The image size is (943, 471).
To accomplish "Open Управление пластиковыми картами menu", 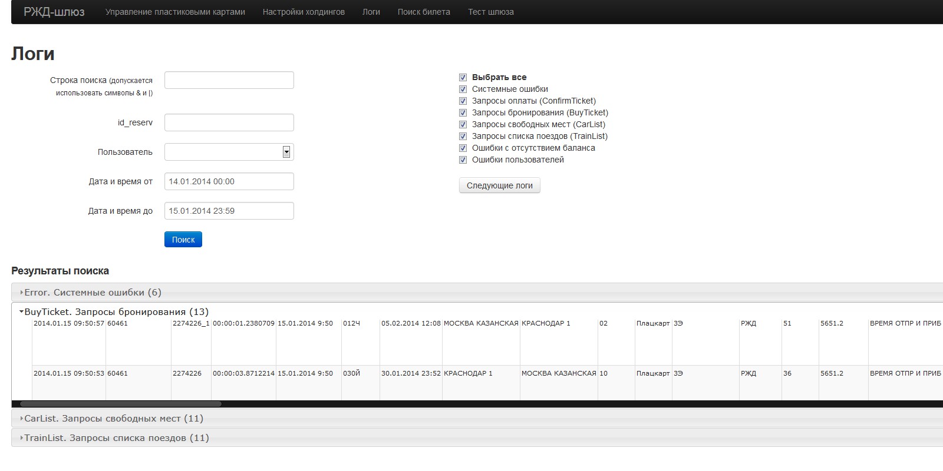I will pos(175,12).
